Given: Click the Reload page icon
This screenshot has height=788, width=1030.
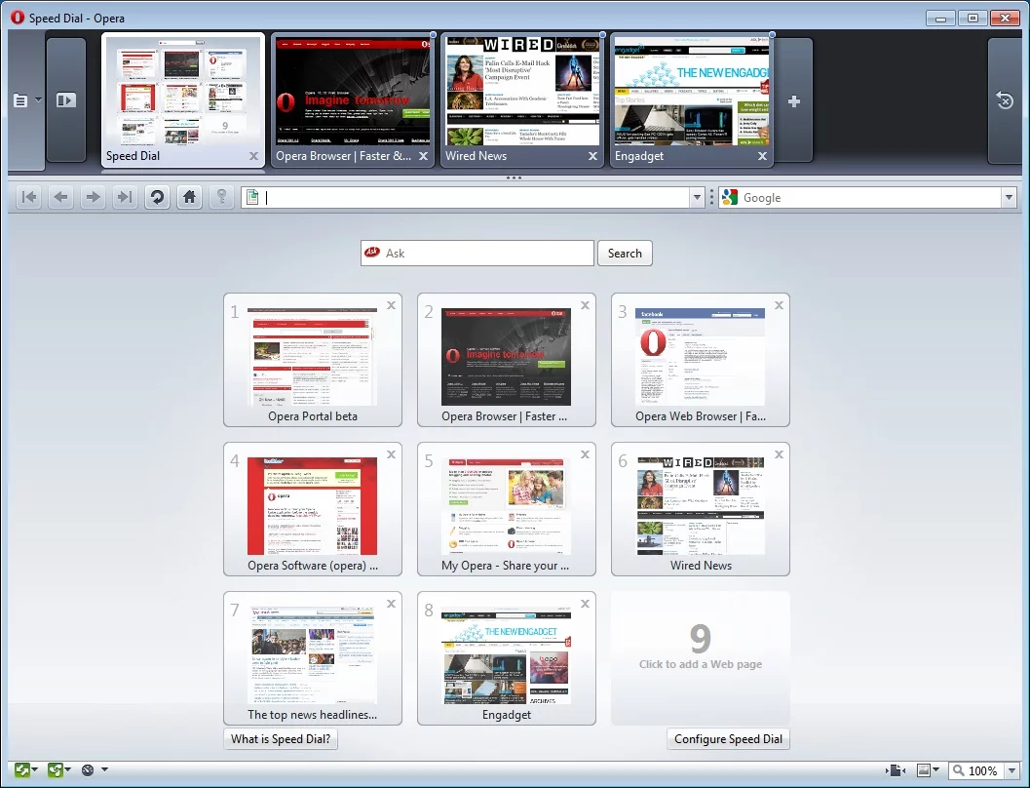Looking at the screenshot, I should 157,197.
